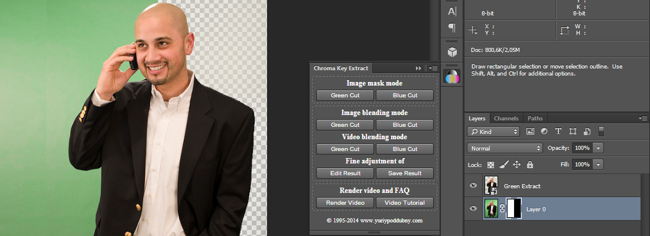Click Blue Cut under Image blending mode
The height and width of the screenshot is (236, 650).
pyautogui.click(x=405, y=124)
